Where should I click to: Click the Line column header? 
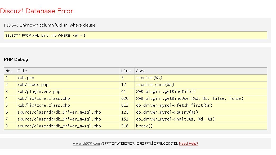pos(127,71)
